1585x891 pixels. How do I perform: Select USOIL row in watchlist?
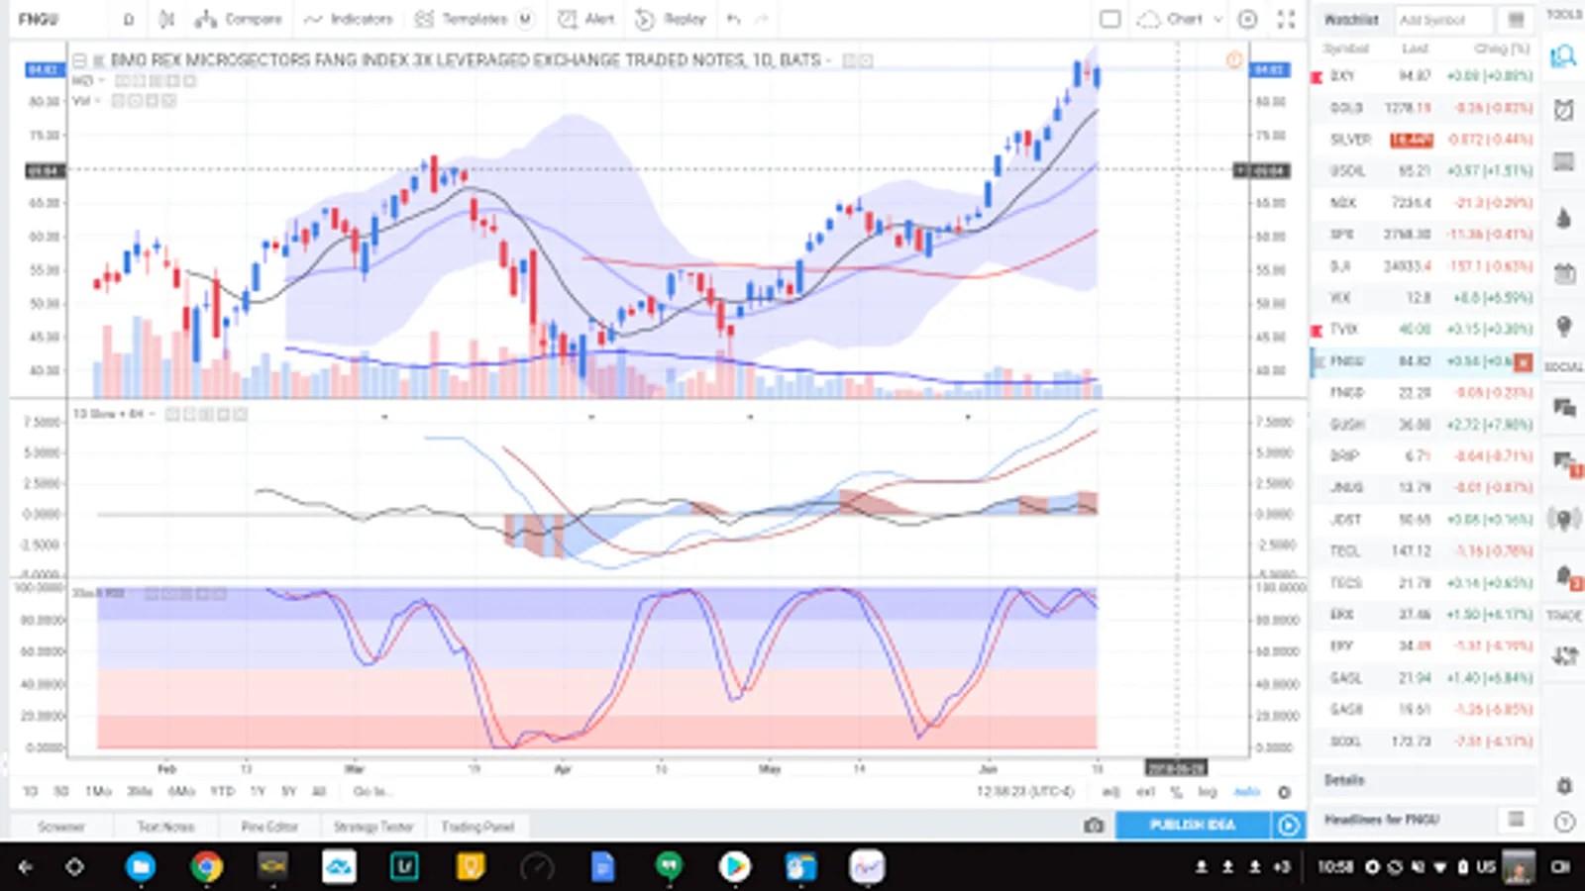(x=1425, y=171)
